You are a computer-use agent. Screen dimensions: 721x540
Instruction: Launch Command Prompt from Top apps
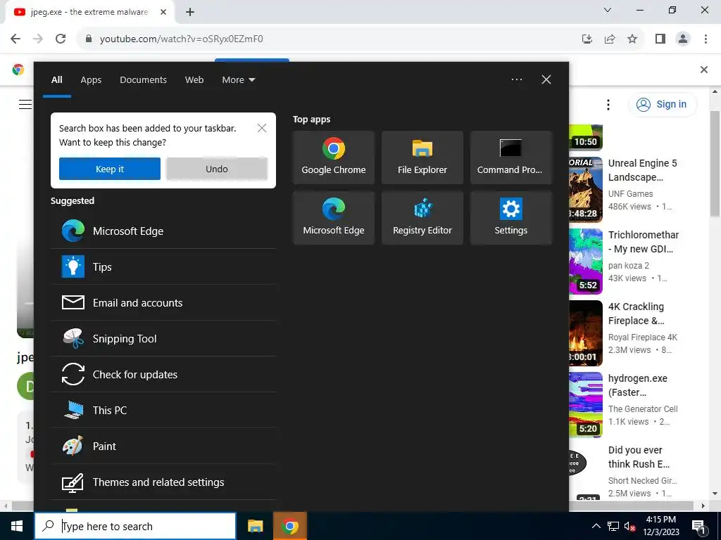(x=511, y=157)
